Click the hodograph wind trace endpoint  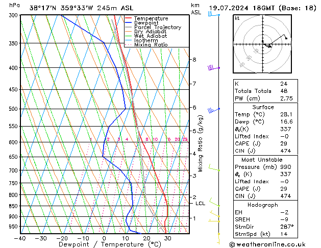tap(286, 38)
